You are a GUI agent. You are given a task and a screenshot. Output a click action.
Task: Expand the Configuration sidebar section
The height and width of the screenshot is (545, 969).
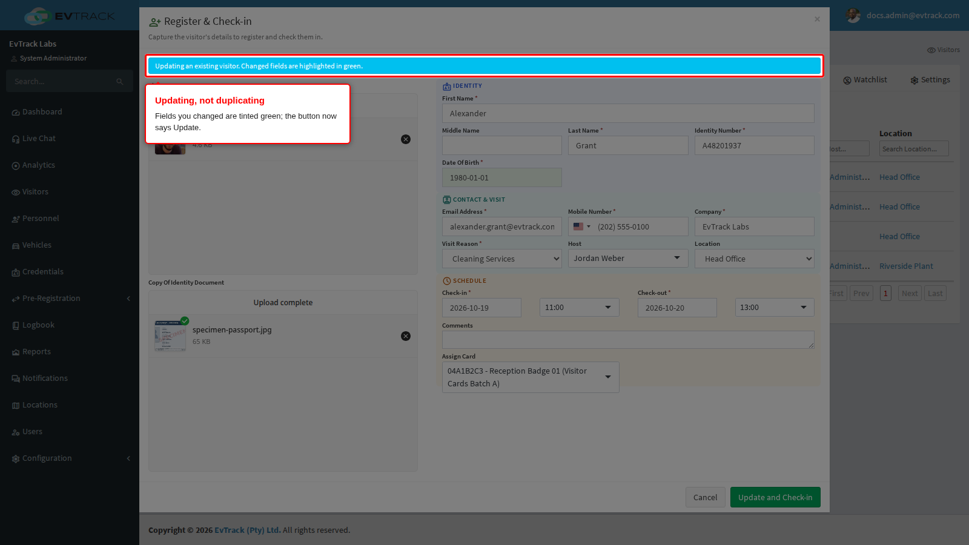pos(70,458)
